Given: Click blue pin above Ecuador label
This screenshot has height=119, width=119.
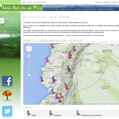Looking at the screenshot, I should [x=68, y=69].
